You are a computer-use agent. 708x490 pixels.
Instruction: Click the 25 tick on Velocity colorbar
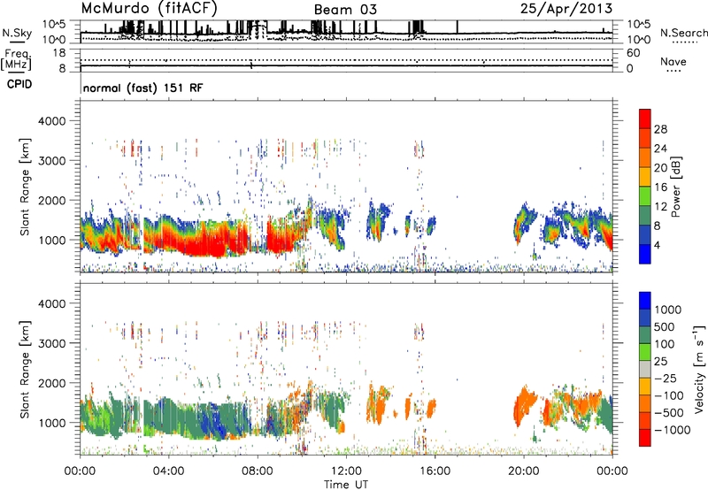661,362
